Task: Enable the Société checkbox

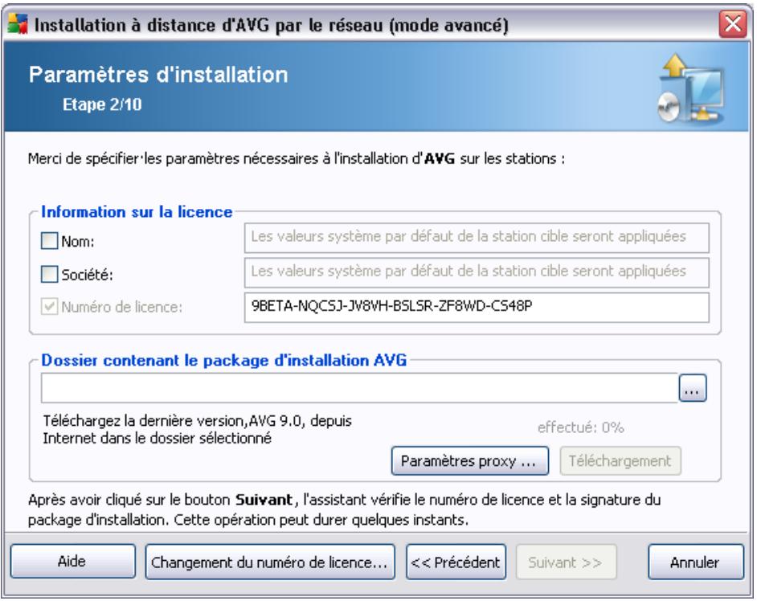Action: click(x=49, y=274)
